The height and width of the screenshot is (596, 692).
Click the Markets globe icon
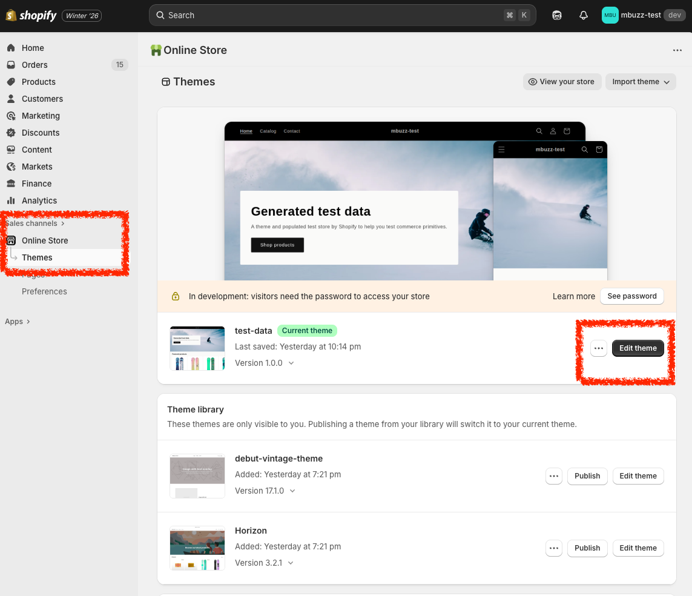(12, 167)
